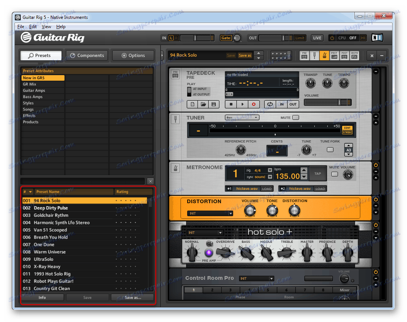Enable loop mode on the Tapedeck
407x322 pixels.
coord(270,104)
